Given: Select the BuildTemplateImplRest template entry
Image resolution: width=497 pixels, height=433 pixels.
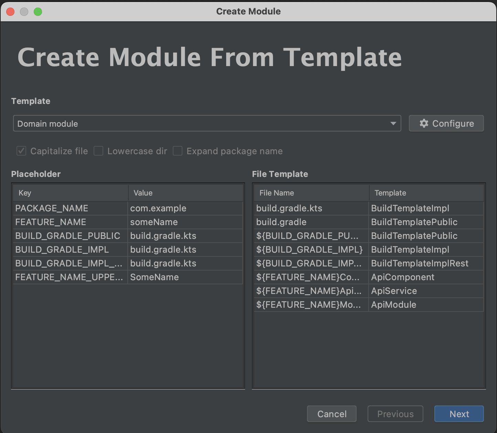Looking at the screenshot, I should [420, 263].
